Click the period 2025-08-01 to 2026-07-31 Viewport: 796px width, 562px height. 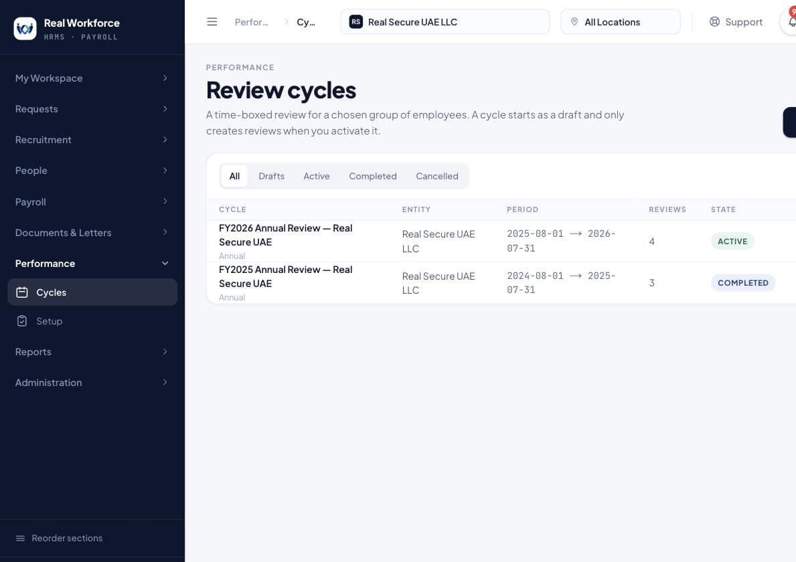click(561, 241)
